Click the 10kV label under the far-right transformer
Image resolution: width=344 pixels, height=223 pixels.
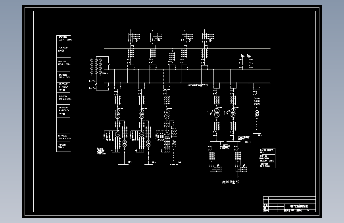[x=260, y=135]
